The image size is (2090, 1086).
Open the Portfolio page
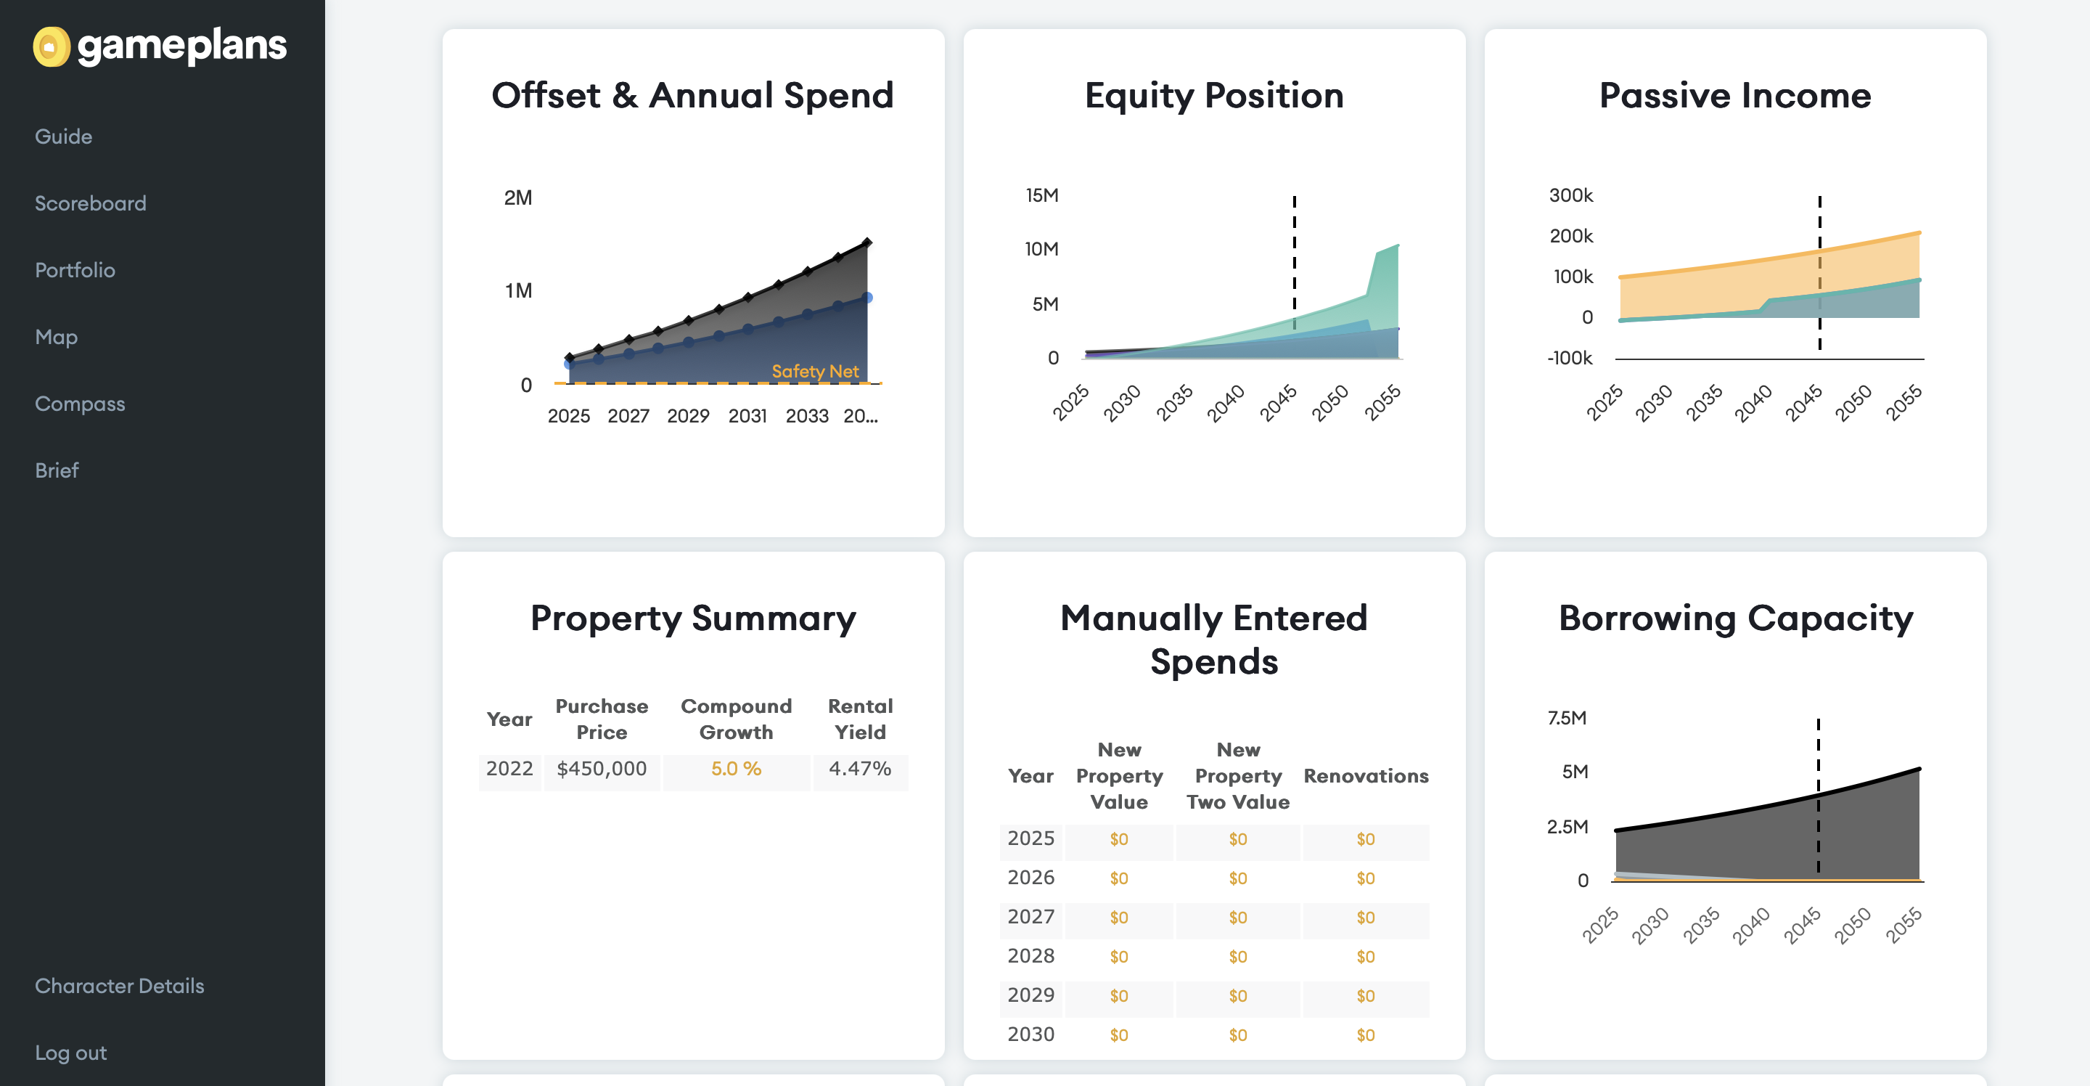click(75, 270)
